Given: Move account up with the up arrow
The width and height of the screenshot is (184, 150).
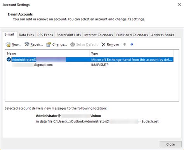Looking at the screenshot, I should pos(125,45).
